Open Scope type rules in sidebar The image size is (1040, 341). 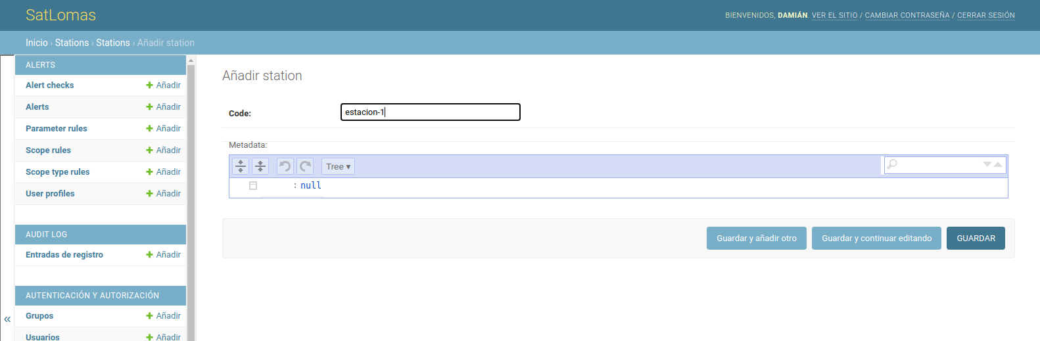[x=58, y=172]
